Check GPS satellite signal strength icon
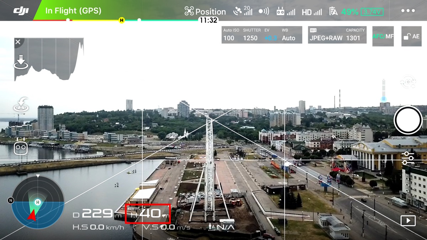 click(243, 11)
